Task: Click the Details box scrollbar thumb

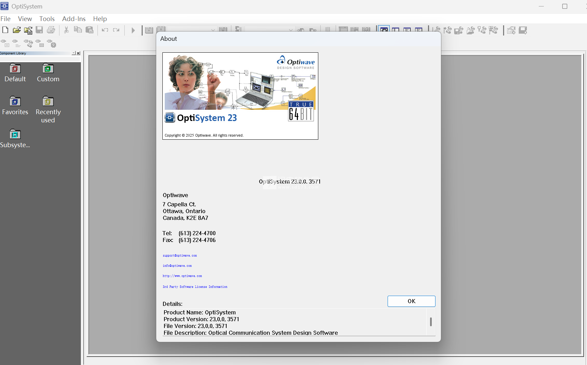Action: [x=431, y=321]
